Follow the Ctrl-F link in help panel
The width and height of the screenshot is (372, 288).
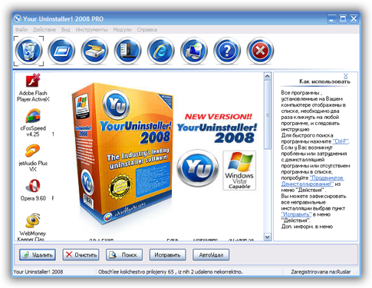coord(341,141)
